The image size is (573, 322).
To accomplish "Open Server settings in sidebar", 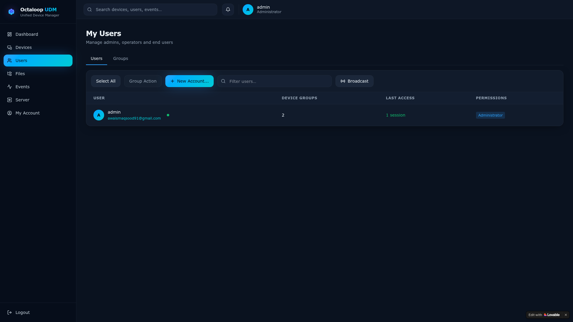I will coord(38,100).
